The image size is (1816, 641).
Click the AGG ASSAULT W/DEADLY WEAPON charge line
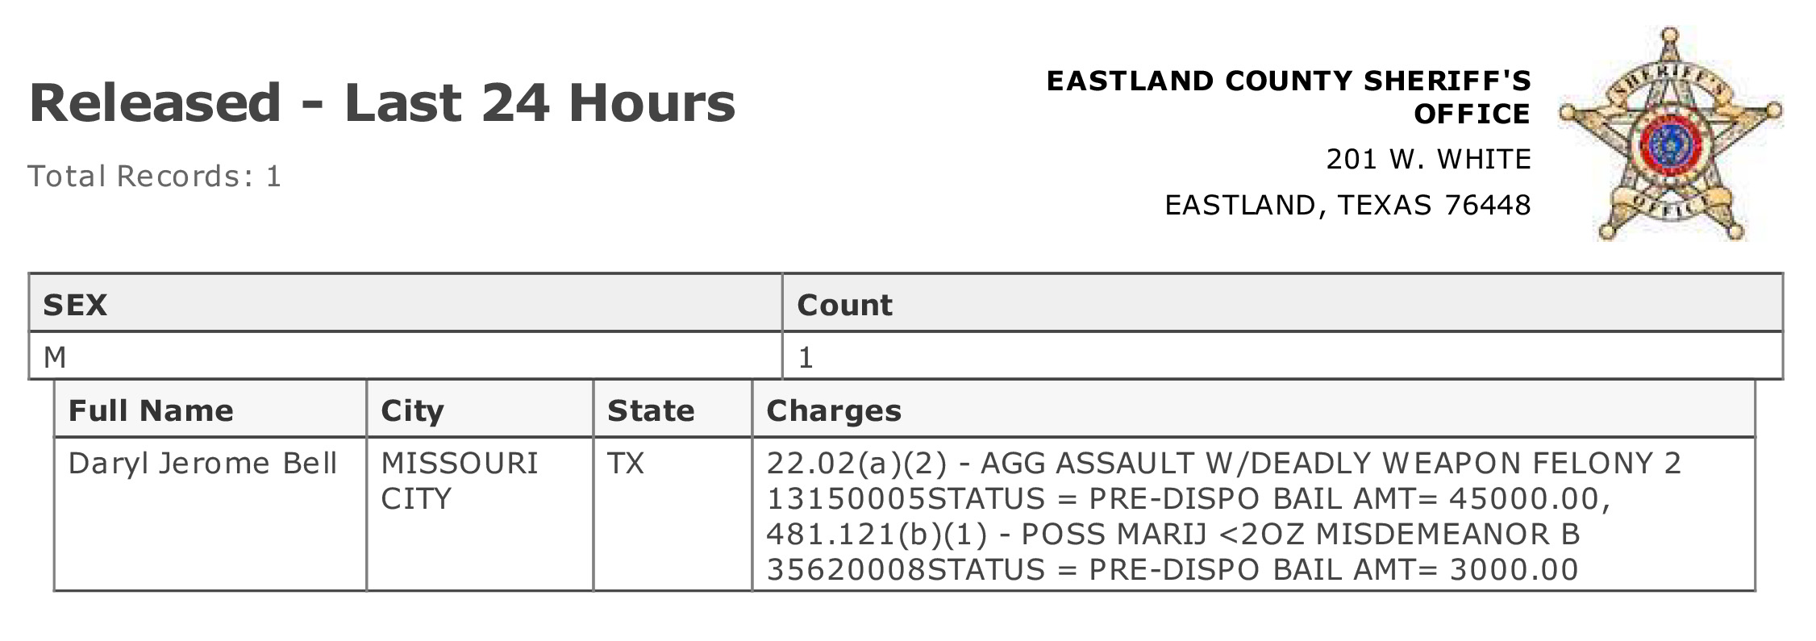[1224, 464]
